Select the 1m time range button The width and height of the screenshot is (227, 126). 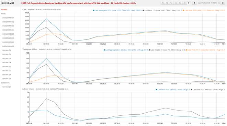(176, 3)
